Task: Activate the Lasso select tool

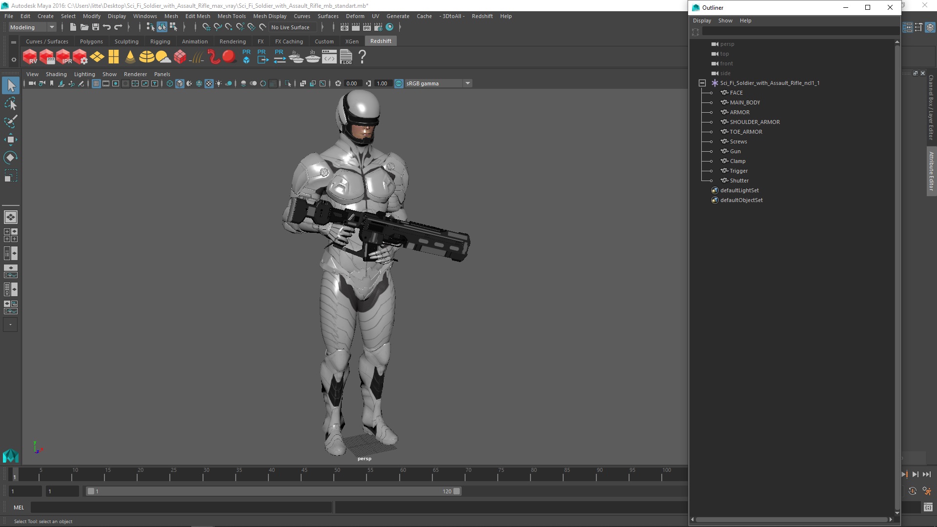Action: 10,103
